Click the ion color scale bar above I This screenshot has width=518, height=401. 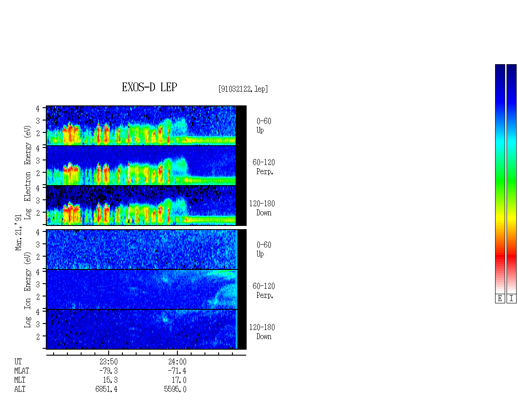(x=512, y=179)
